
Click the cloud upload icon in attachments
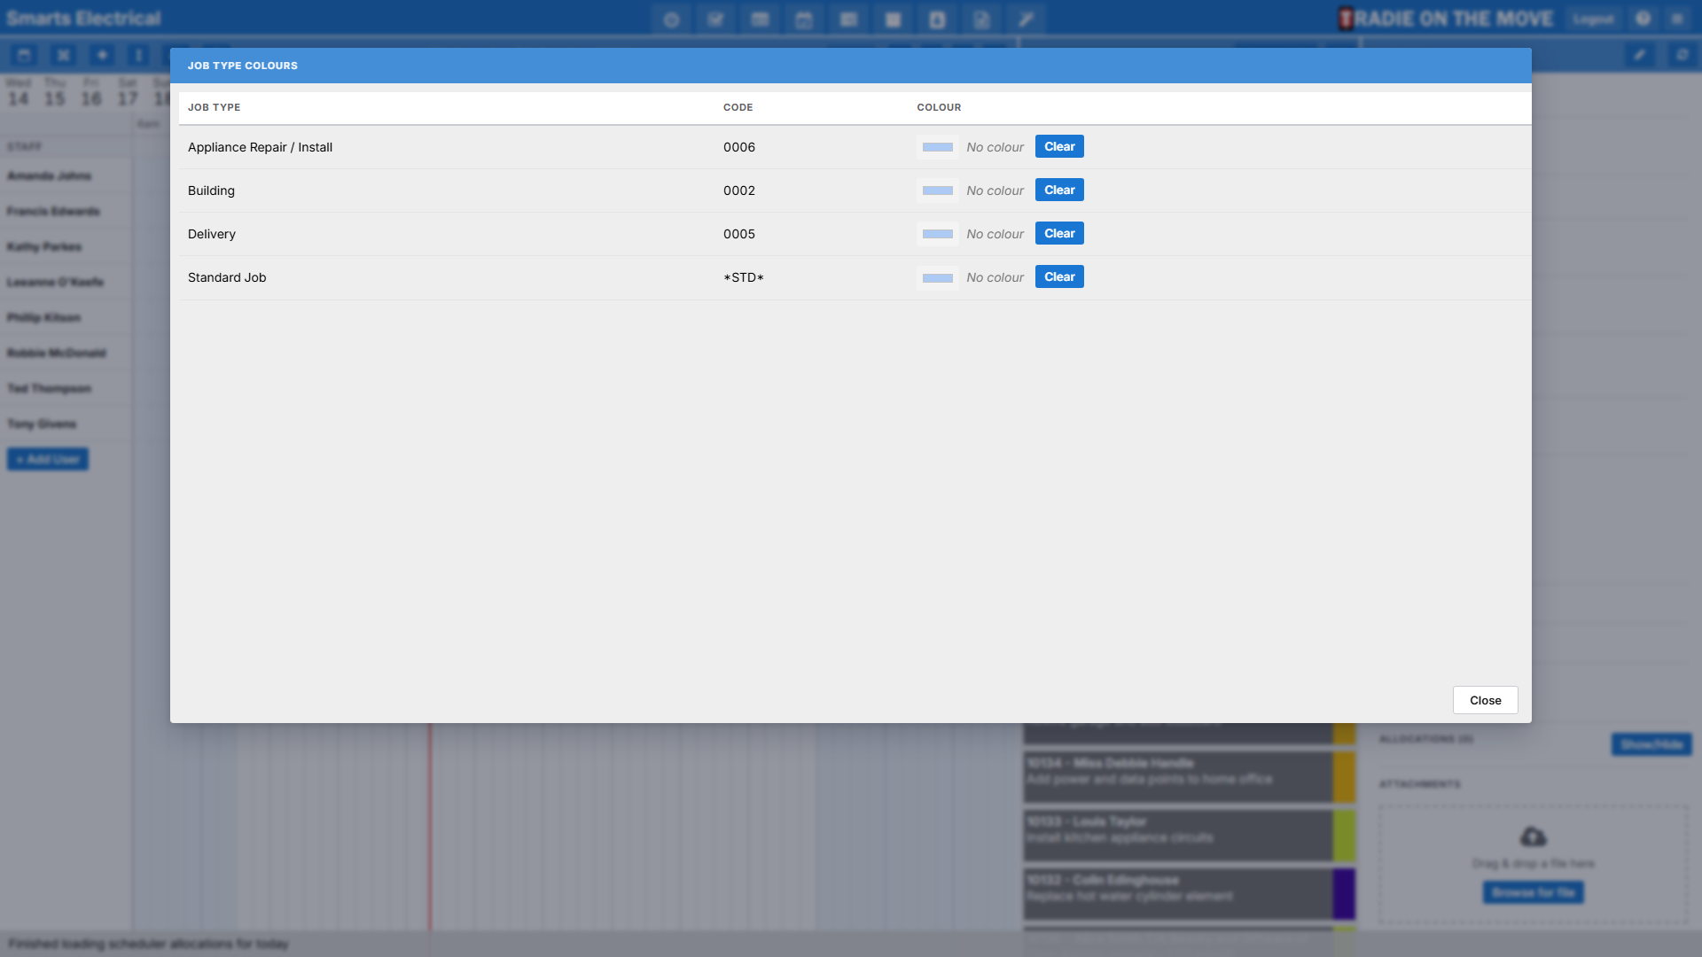(1534, 836)
